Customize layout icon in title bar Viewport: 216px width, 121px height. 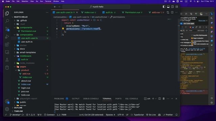[x=177, y=7]
